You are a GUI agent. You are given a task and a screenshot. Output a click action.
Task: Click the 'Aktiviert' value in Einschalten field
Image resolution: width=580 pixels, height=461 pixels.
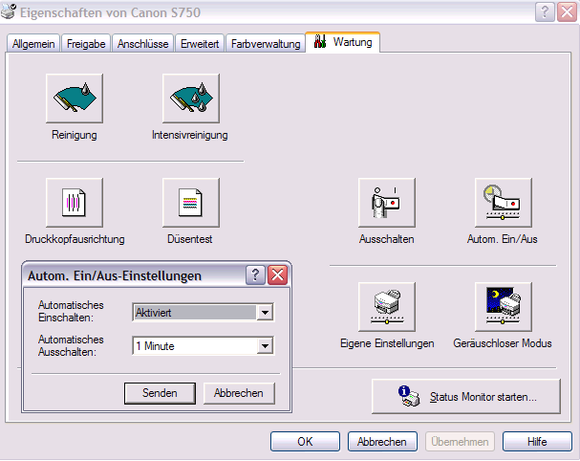(x=195, y=313)
